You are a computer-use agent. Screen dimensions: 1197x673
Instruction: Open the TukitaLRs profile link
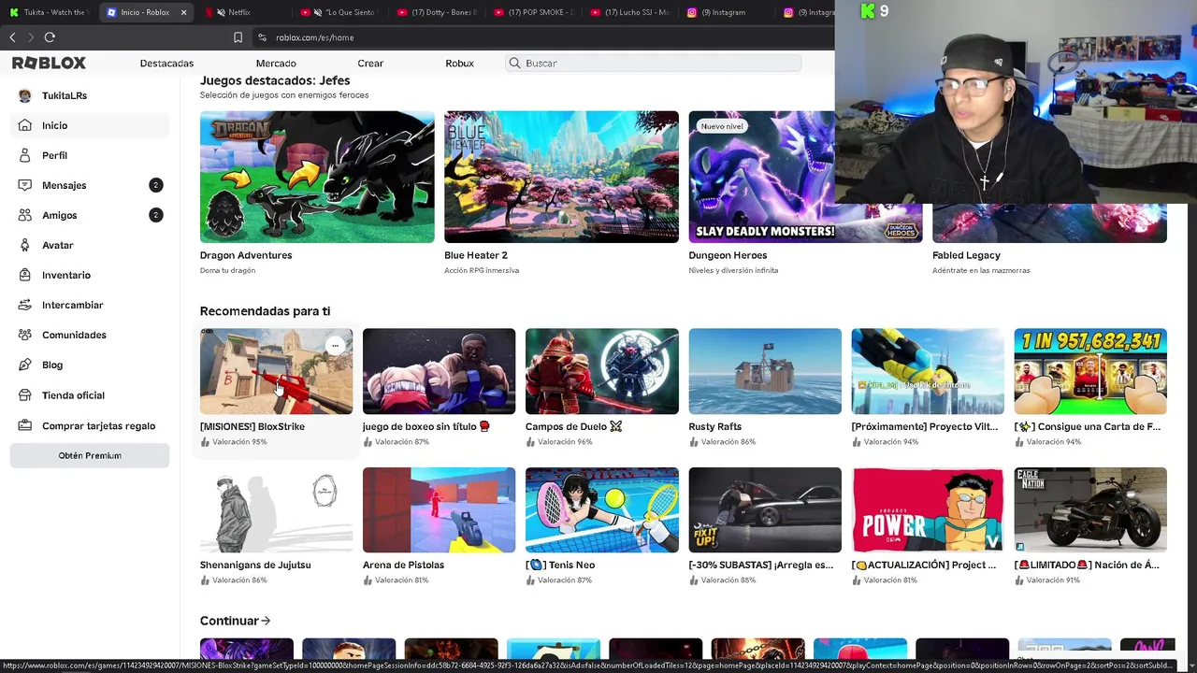65,95
